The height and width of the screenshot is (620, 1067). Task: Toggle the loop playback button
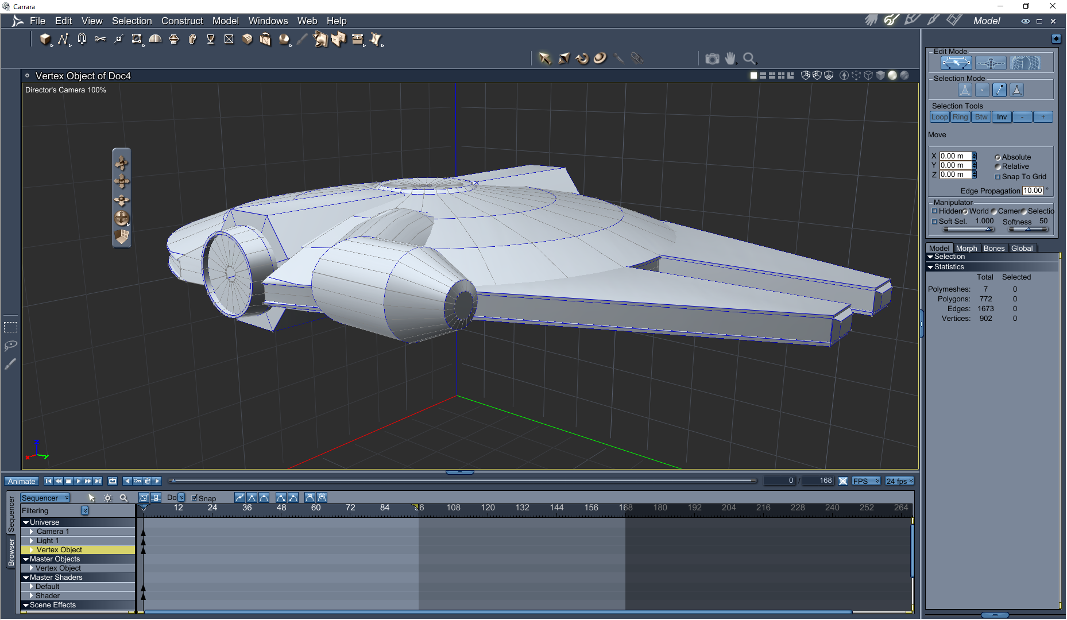pyautogui.click(x=113, y=481)
